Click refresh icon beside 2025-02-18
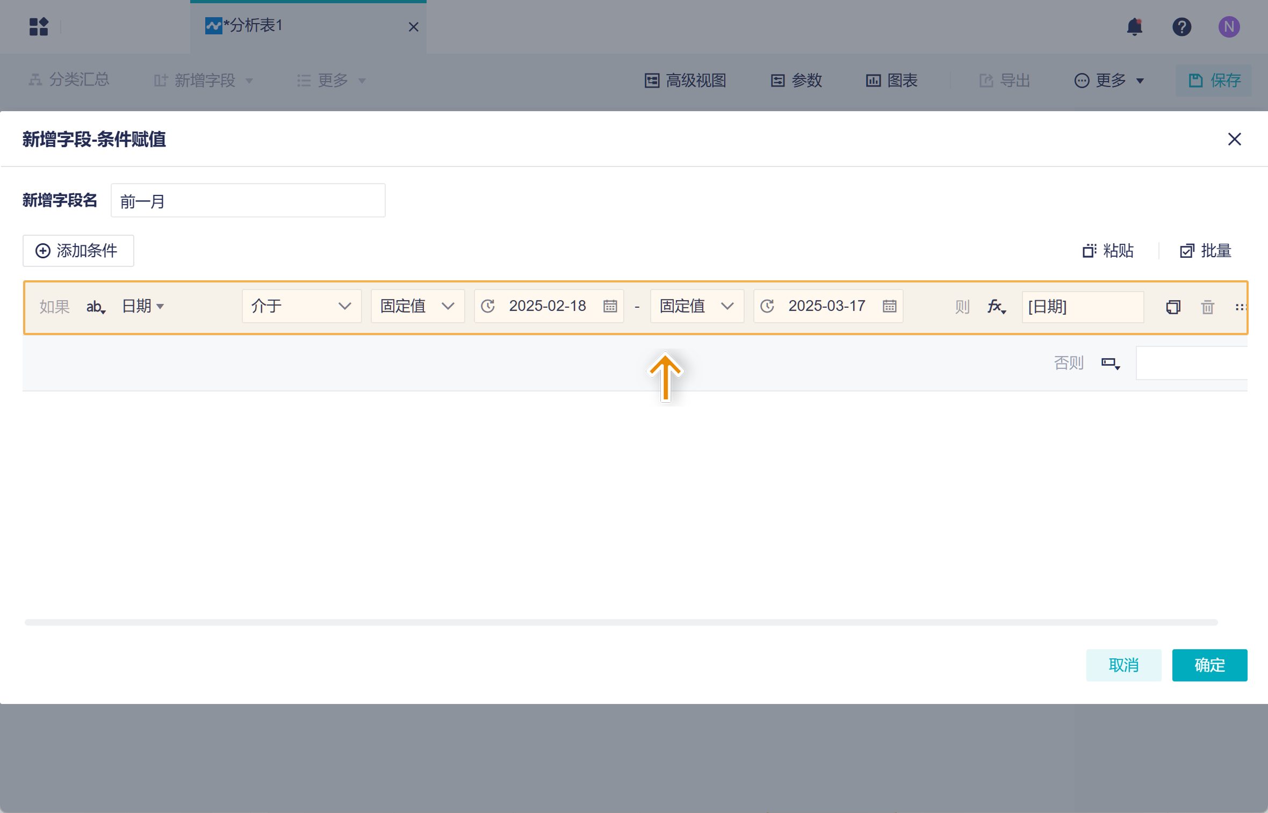 [488, 306]
